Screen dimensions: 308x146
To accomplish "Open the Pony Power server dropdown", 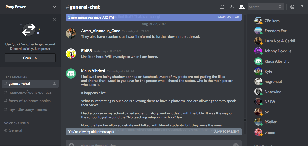I will [54, 7].
